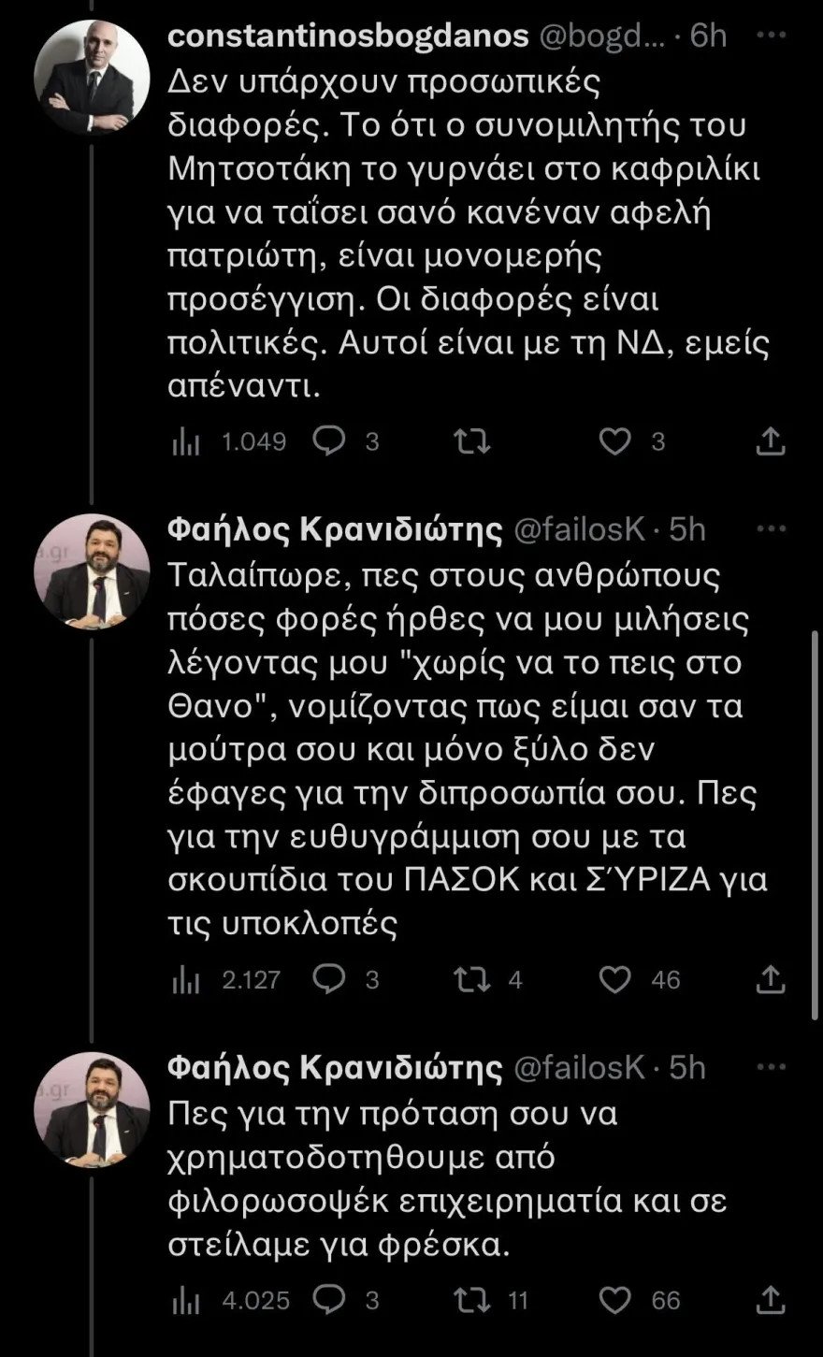Open more options on last Φαήλος tweet

click(x=771, y=1067)
